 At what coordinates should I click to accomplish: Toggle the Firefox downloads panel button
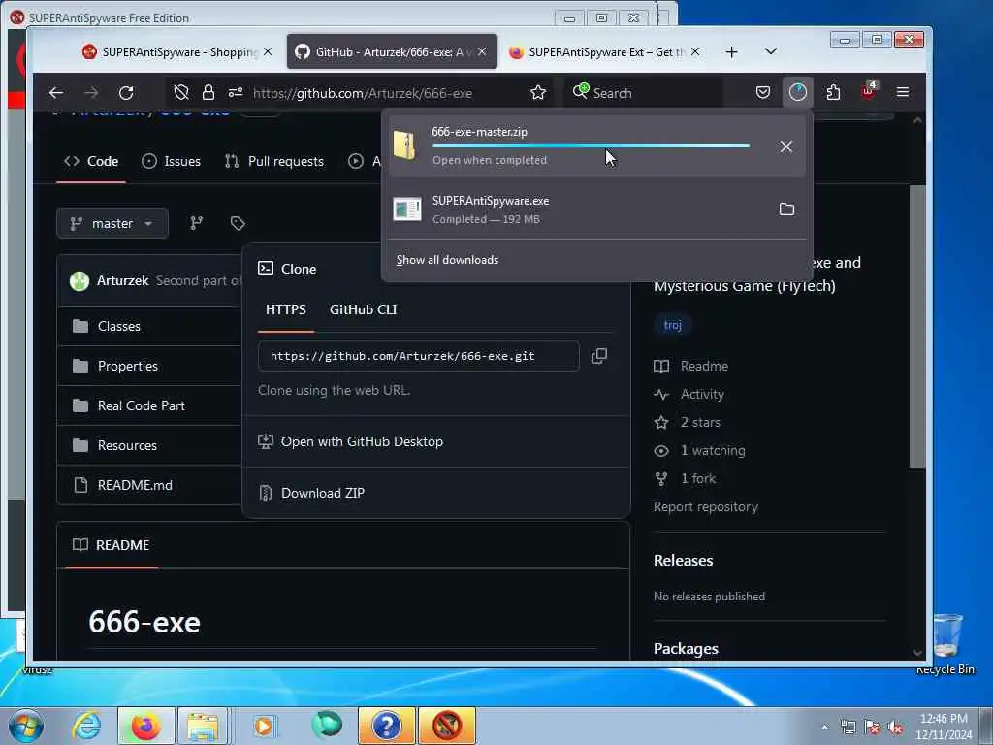coord(797,93)
